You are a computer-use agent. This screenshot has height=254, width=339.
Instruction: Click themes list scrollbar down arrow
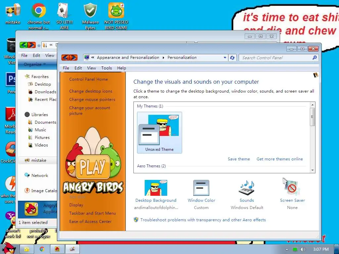[313, 170]
